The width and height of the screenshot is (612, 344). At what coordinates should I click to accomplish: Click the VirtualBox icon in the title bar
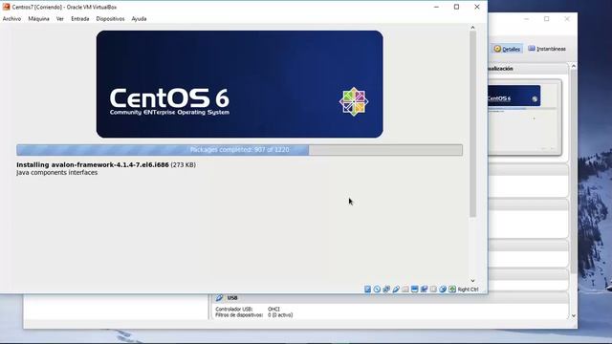6,7
